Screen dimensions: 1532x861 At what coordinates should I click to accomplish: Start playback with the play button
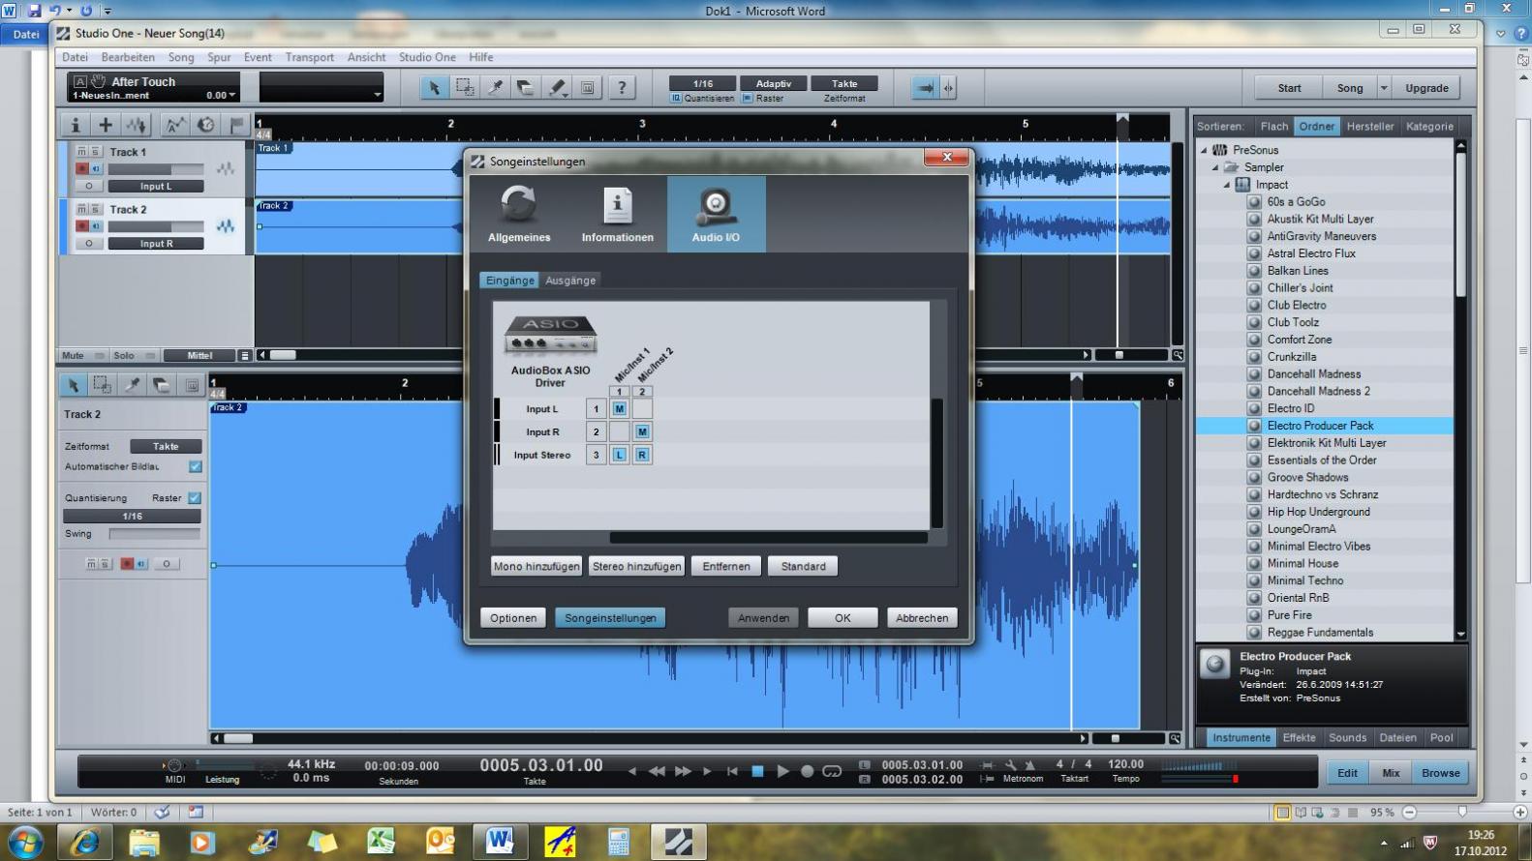[x=782, y=771]
